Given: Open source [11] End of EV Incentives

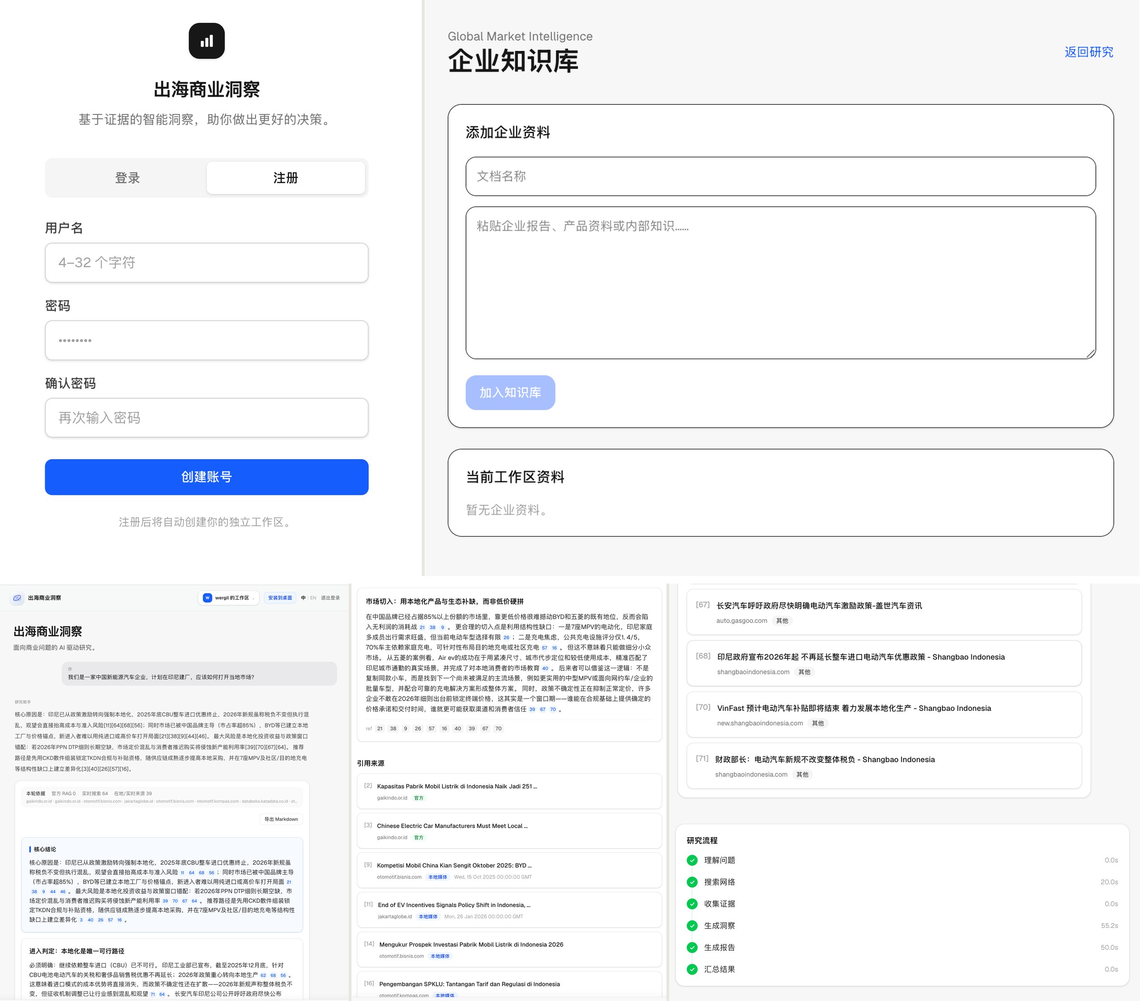Looking at the screenshot, I should click(x=509, y=910).
